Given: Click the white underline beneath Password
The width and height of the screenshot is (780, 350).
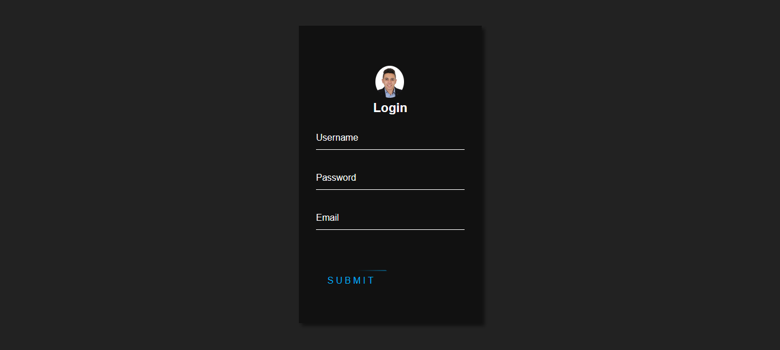Looking at the screenshot, I should coord(390,189).
